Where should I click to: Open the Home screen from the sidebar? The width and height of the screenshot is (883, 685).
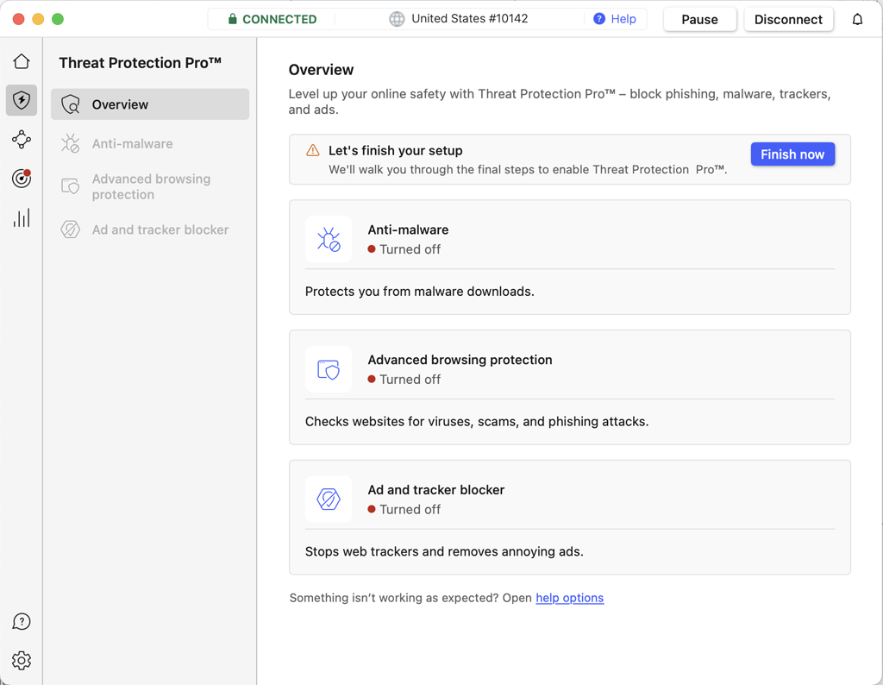pyautogui.click(x=21, y=61)
